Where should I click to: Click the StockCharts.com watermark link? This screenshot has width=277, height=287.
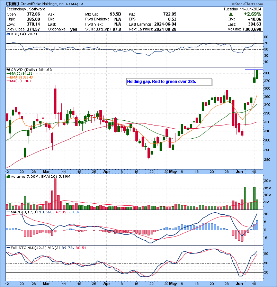(247, 4)
